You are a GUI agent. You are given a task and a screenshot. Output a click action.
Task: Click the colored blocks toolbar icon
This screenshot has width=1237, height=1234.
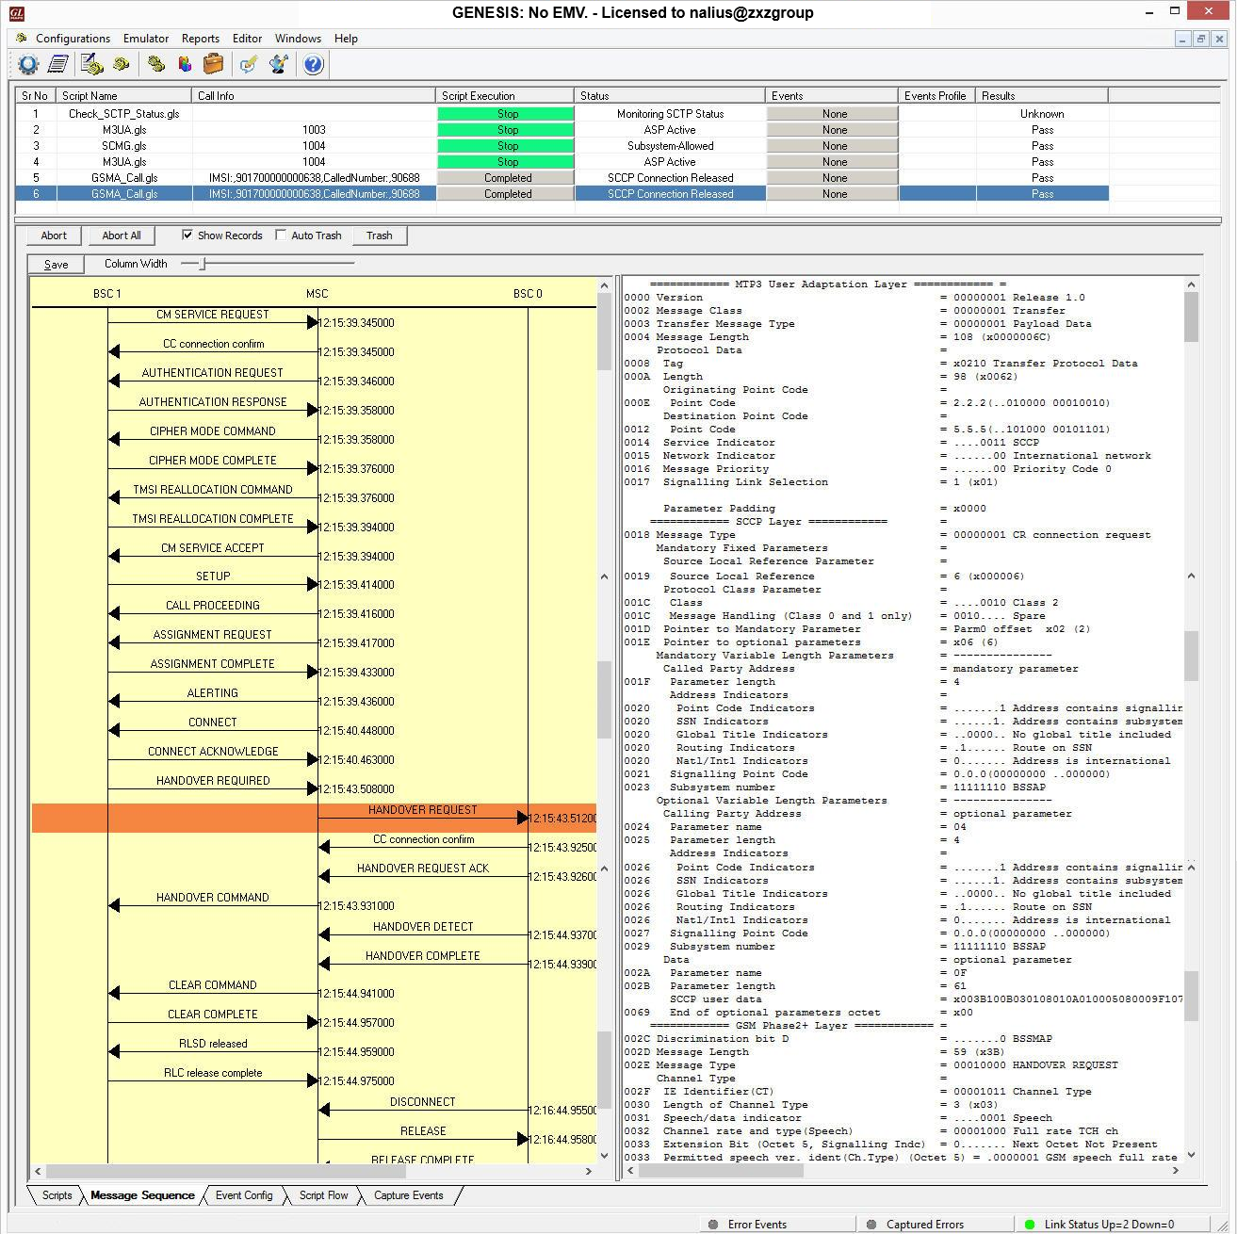[185, 64]
